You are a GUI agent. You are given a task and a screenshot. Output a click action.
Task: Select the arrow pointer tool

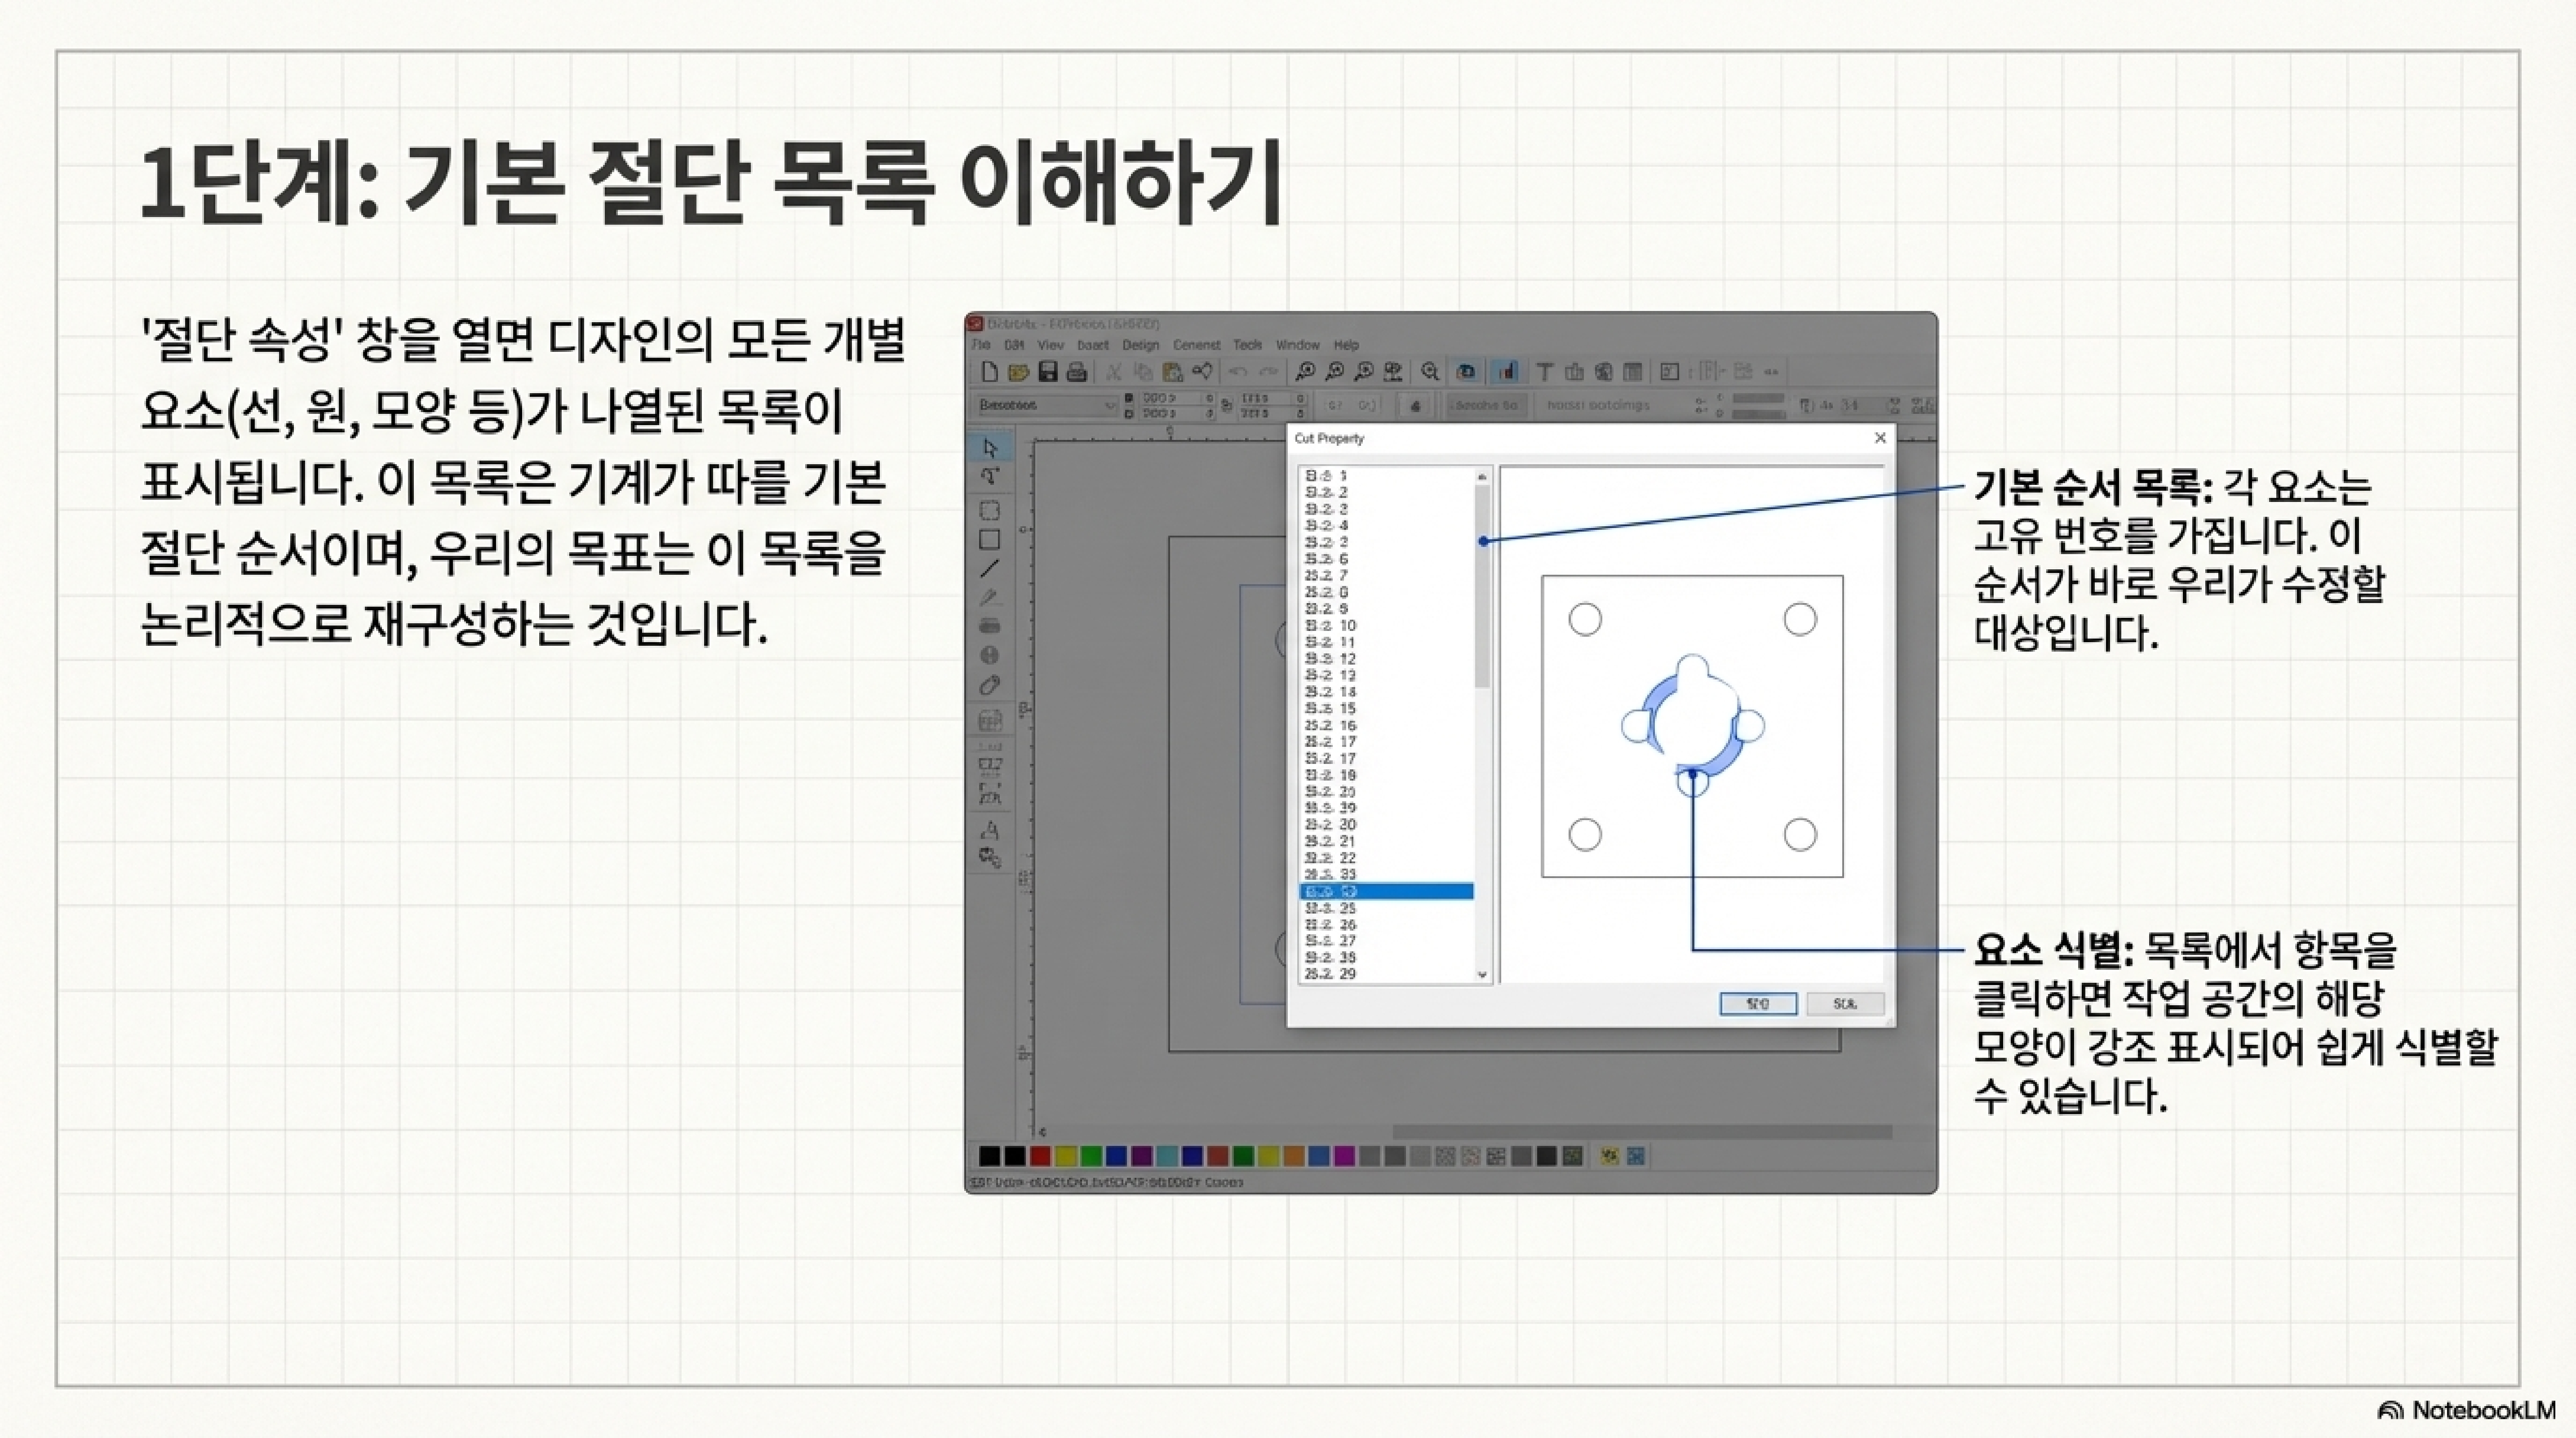990,448
